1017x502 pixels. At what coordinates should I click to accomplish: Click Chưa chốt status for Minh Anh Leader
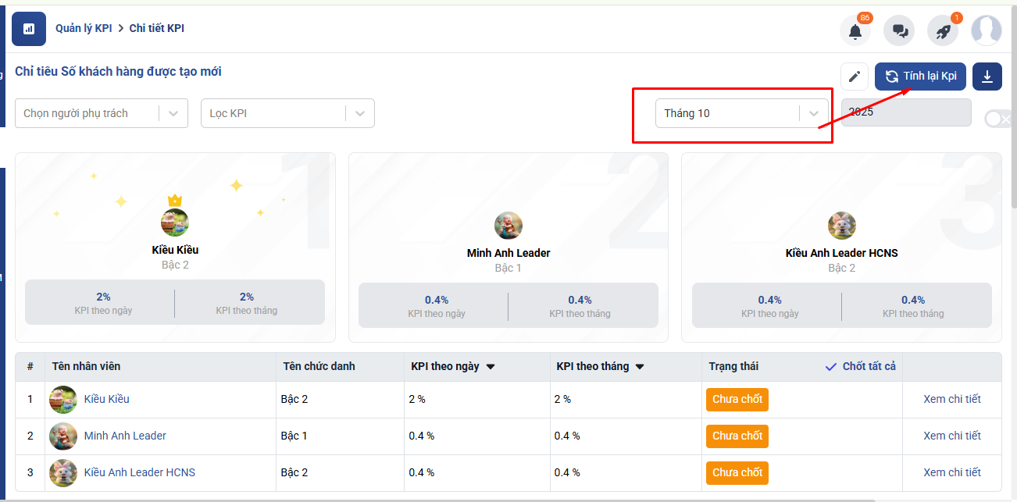click(737, 436)
